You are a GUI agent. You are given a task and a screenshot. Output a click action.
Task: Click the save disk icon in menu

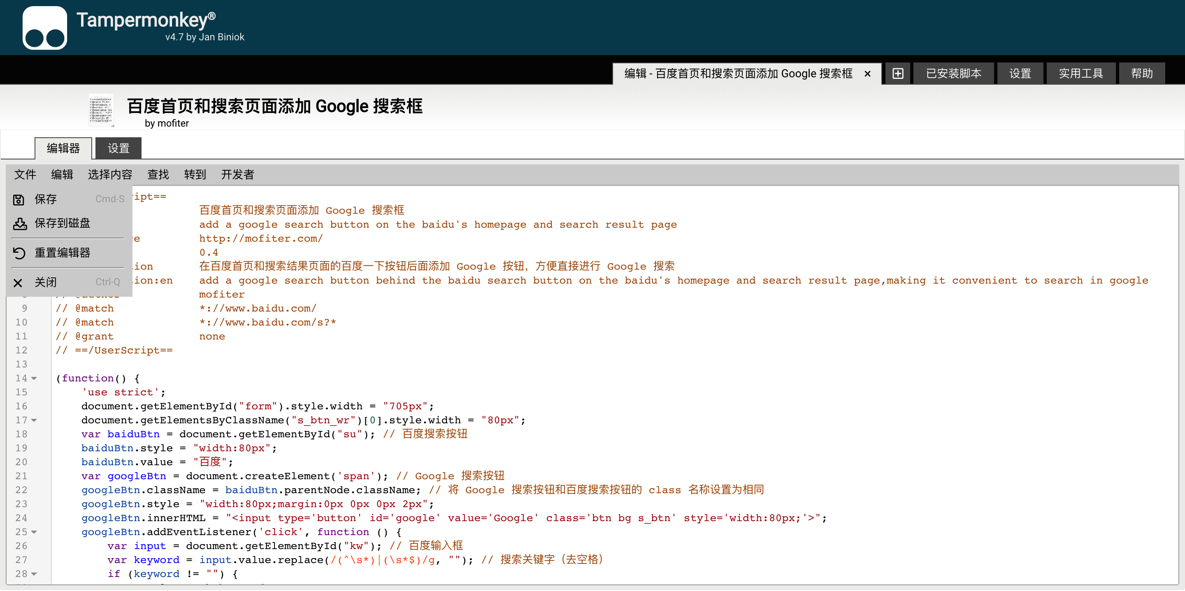[x=19, y=199]
